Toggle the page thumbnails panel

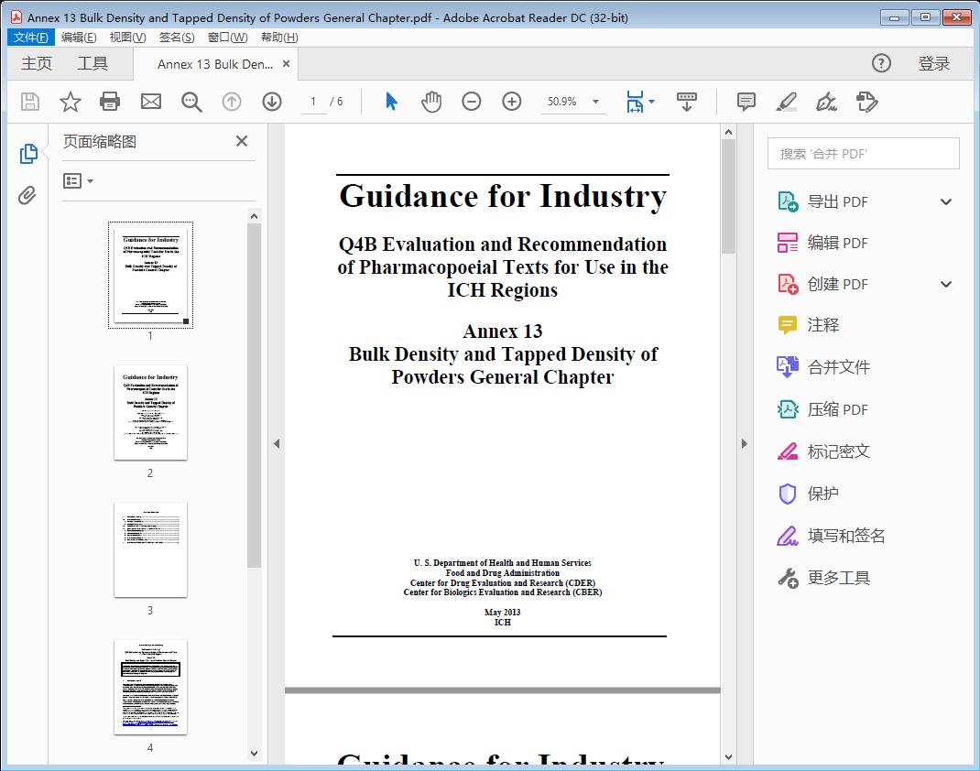point(28,153)
